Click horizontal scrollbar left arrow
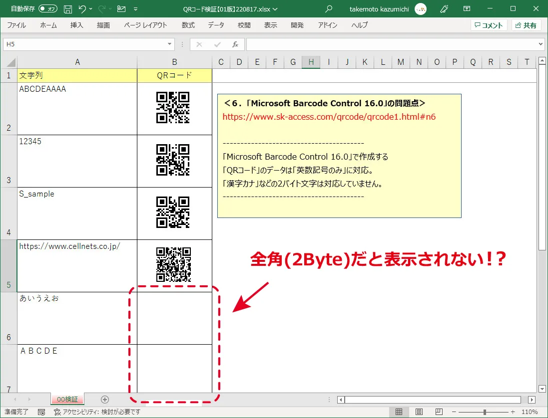Image resolution: width=548 pixels, height=418 pixels. (x=341, y=400)
